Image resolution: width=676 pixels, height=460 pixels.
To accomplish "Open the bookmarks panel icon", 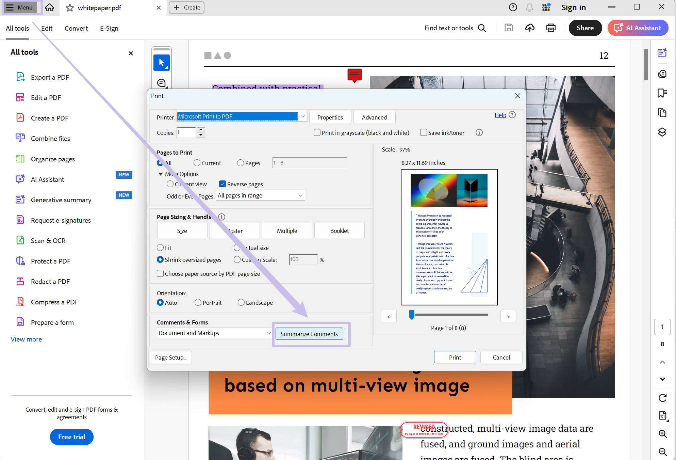I will (662, 93).
